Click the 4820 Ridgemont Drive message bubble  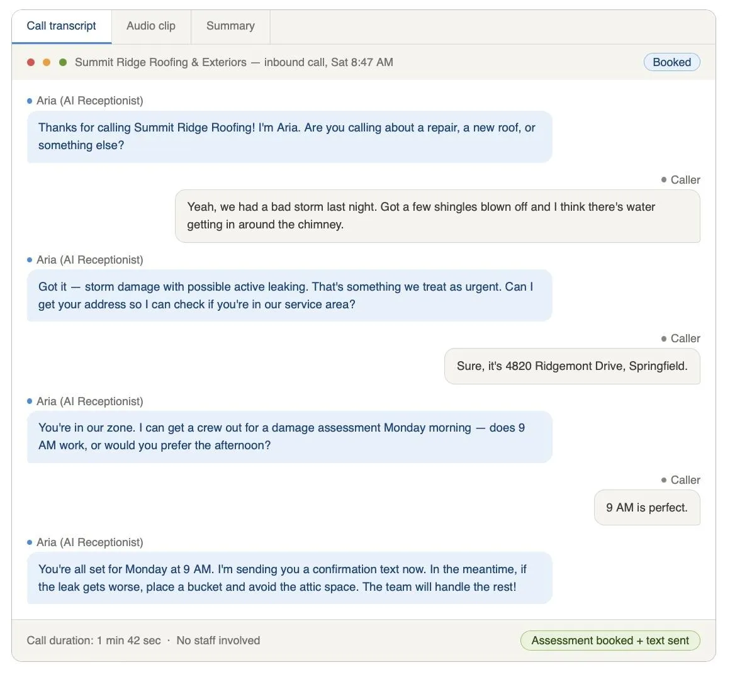pyautogui.click(x=572, y=366)
